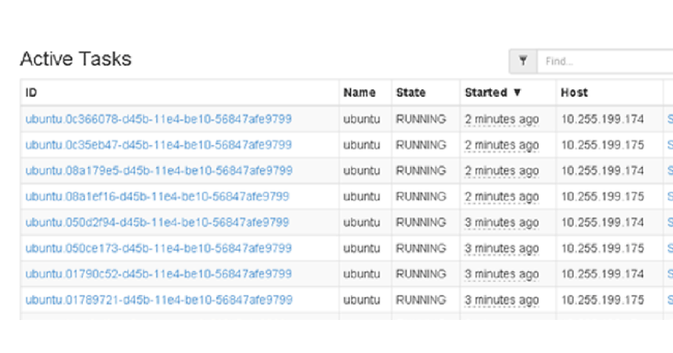Open task ubuntu.050ce173 link
This screenshot has height=353, width=673.
[158, 248]
